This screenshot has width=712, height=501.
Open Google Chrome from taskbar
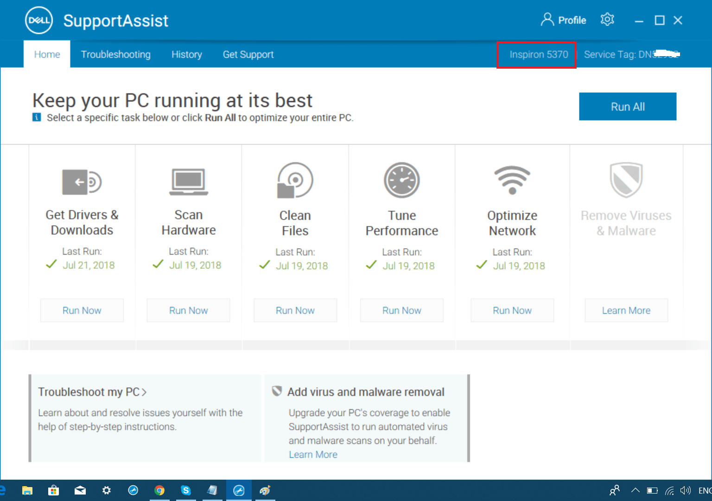159,490
